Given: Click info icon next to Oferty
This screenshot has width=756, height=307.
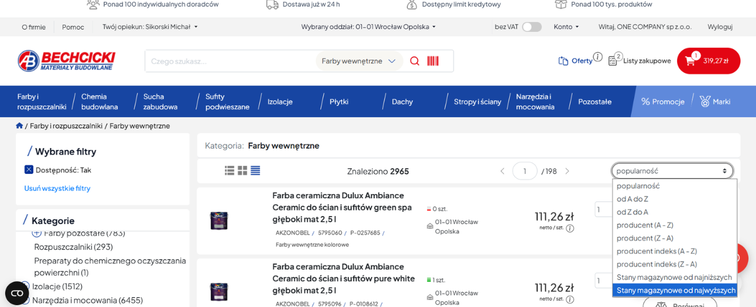Looking at the screenshot, I should 598,56.
